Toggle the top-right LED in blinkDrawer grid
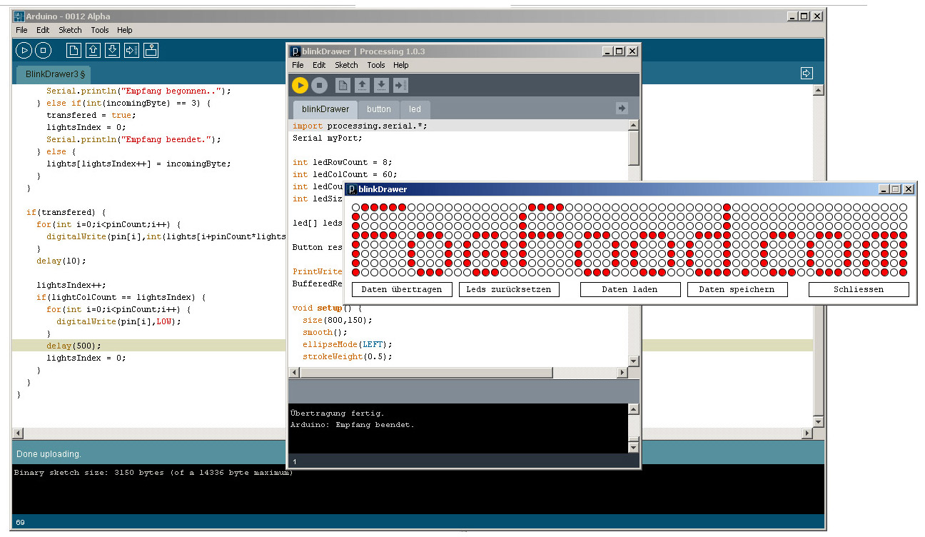This screenshot has width=925, height=537. pos(903,208)
